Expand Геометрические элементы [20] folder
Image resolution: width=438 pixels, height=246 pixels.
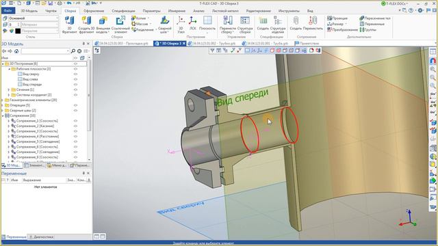click(x=3, y=100)
